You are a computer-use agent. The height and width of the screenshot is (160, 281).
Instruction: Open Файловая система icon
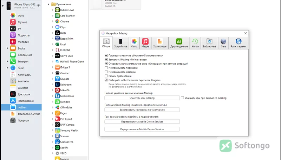(13, 114)
